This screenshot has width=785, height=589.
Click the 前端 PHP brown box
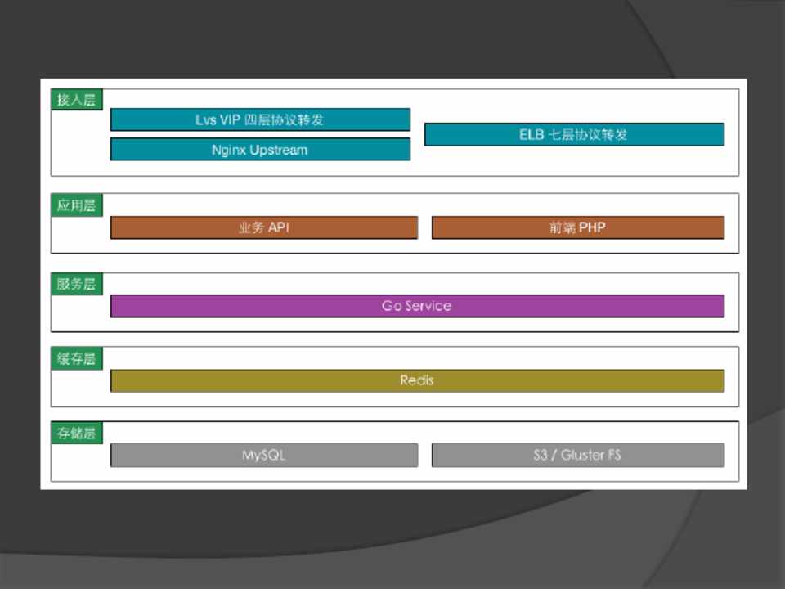[577, 227]
